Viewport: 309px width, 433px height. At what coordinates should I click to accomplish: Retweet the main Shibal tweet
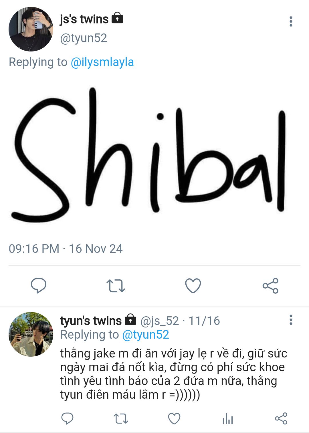(x=116, y=285)
